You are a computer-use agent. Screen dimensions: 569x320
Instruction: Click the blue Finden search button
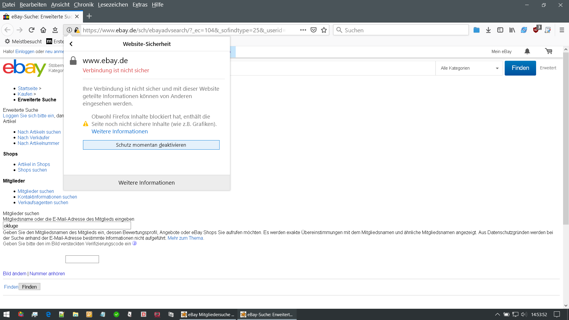click(x=520, y=68)
